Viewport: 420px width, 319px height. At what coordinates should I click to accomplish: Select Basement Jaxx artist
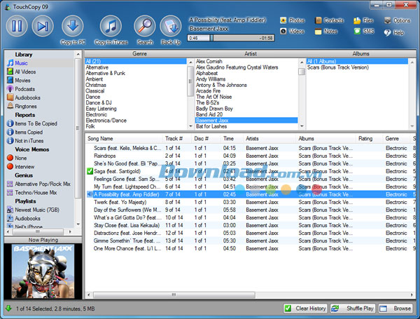click(x=246, y=120)
